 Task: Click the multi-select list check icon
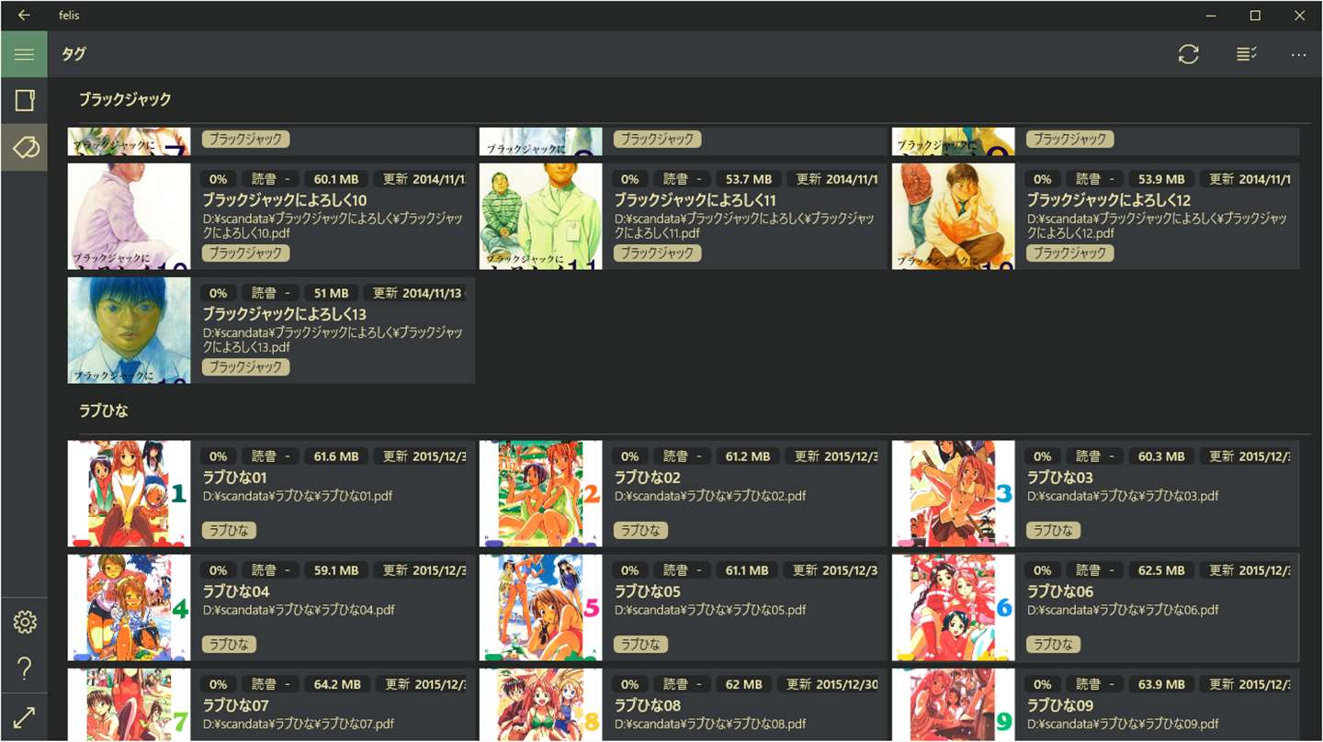[1246, 54]
